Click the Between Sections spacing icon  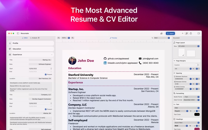click(x=175, y=76)
